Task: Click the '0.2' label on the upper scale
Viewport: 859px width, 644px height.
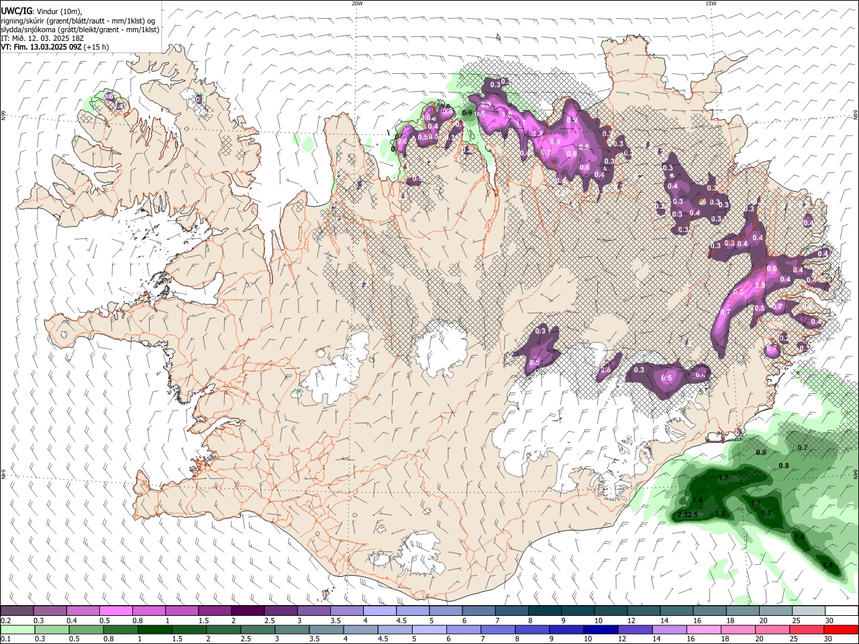Action: coord(5,621)
